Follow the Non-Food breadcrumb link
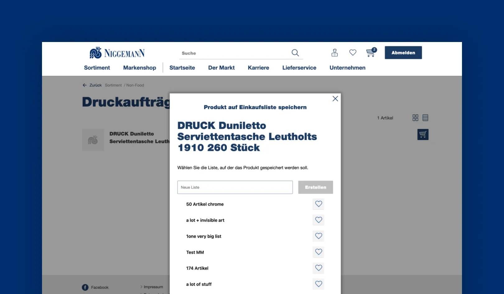 (x=135, y=85)
